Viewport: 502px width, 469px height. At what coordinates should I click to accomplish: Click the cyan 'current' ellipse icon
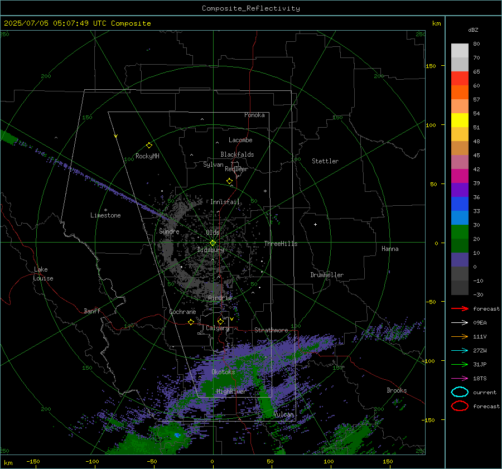click(460, 392)
